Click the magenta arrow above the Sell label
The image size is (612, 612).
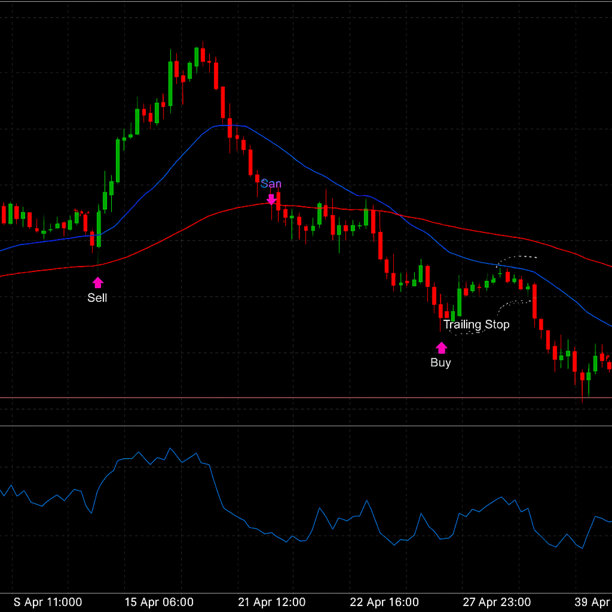97,283
